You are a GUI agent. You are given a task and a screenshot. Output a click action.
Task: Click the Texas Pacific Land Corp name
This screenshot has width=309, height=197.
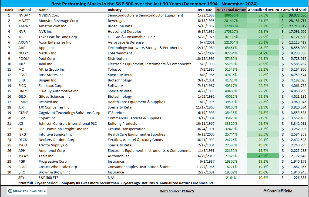pyautogui.click(x=58, y=37)
